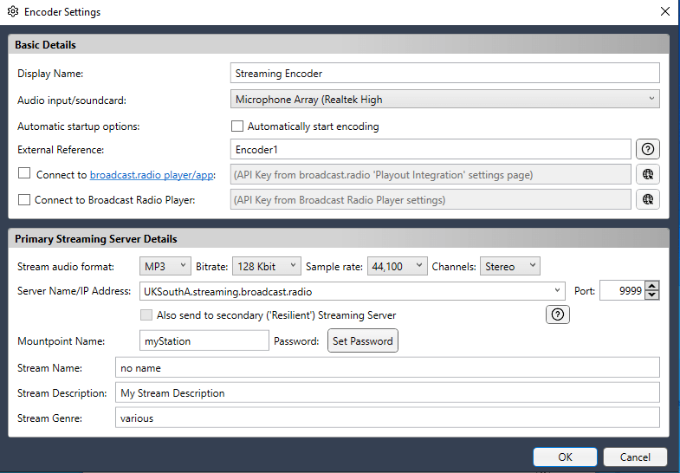This screenshot has height=473, width=680.
Task: Click the Stream Name field
Action: [x=387, y=367]
